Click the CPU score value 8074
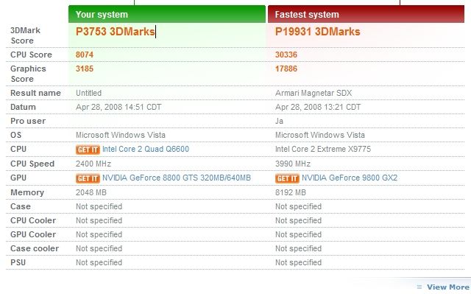 85,55
